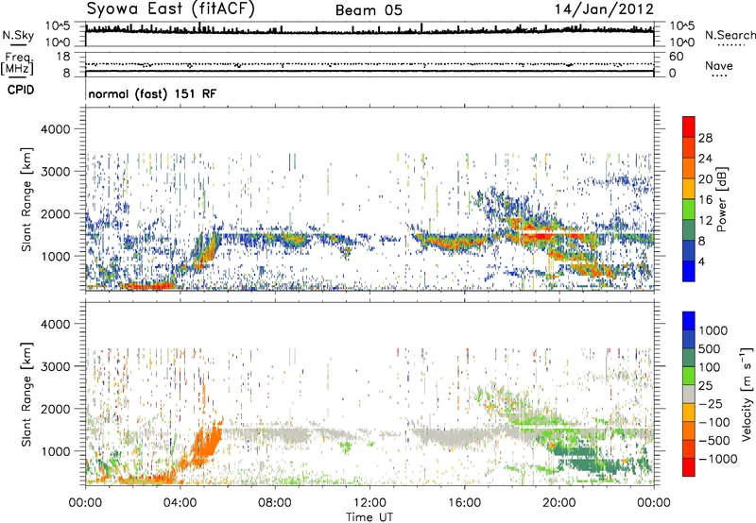Click the '12:00' time axis label

[369, 503]
